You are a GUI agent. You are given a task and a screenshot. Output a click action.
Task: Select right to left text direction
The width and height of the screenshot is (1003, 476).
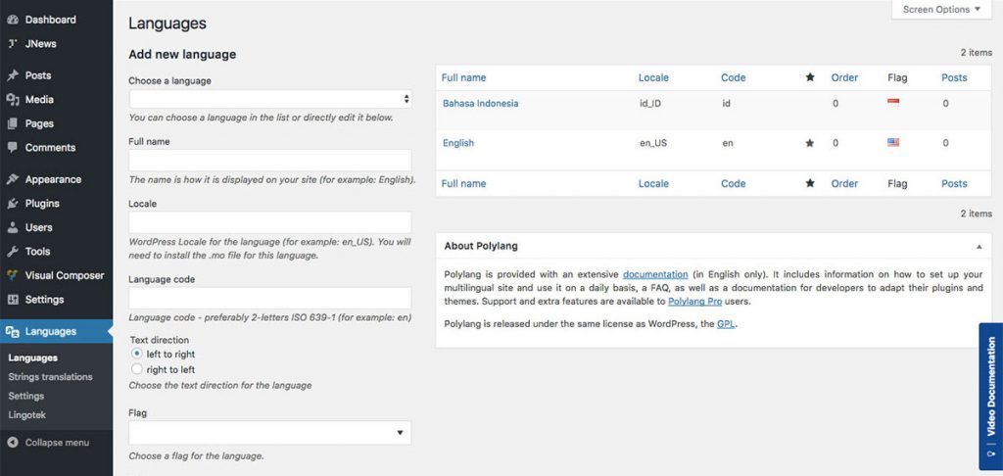click(x=137, y=369)
